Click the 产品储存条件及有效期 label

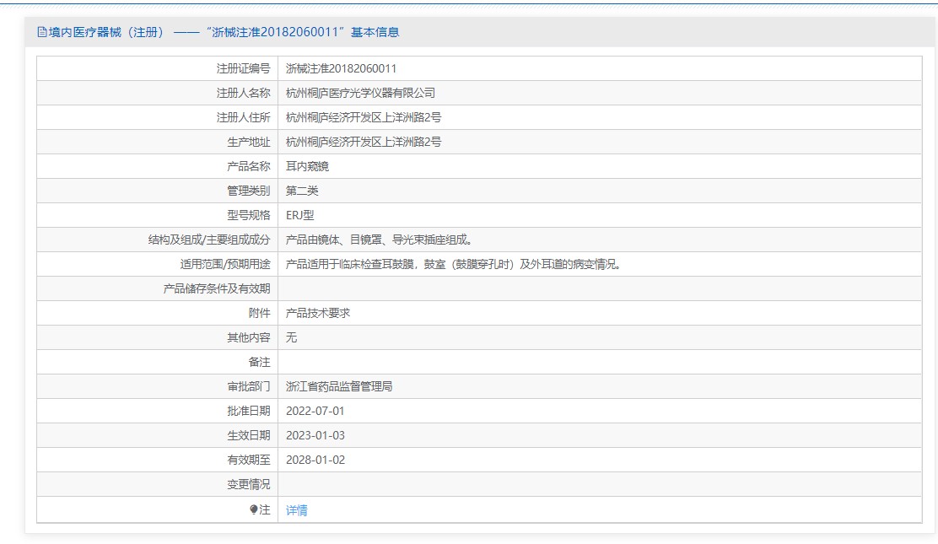coord(217,289)
